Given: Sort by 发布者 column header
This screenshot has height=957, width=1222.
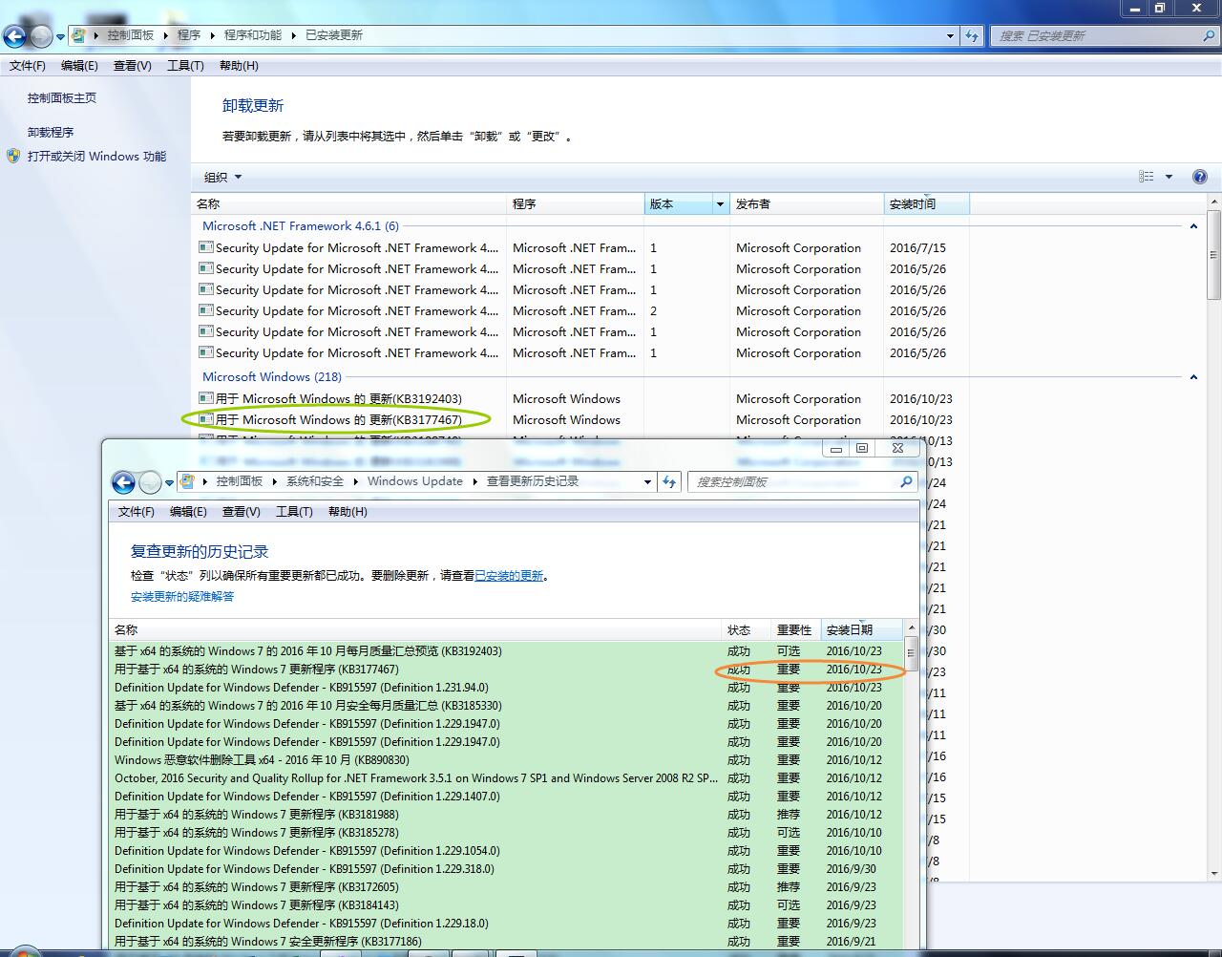Looking at the screenshot, I should pos(807,204).
